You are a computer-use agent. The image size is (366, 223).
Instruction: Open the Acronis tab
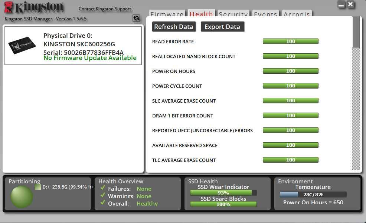point(297,13)
